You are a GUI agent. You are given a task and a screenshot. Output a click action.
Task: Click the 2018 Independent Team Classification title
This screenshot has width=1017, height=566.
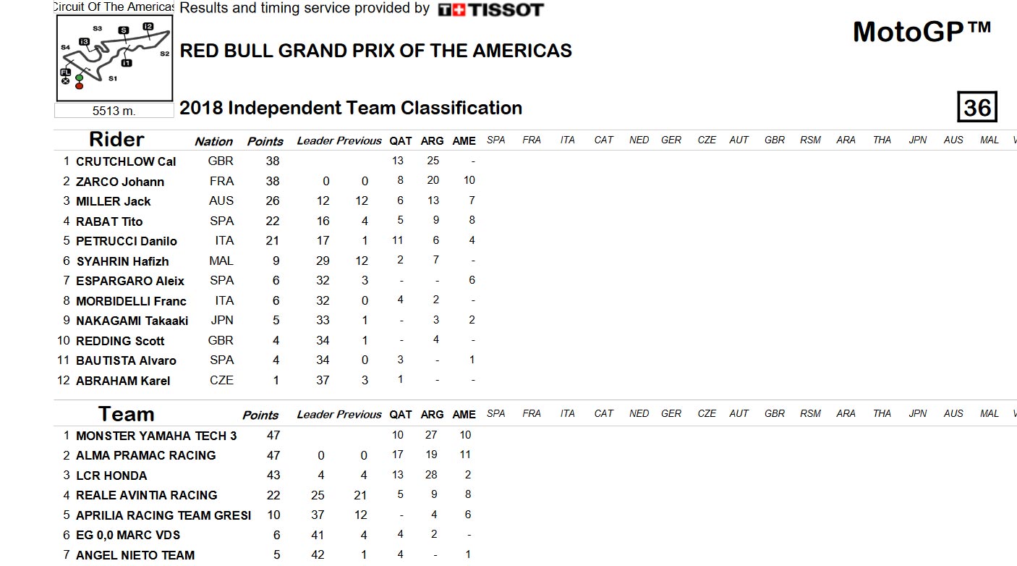click(x=351, y=108)
